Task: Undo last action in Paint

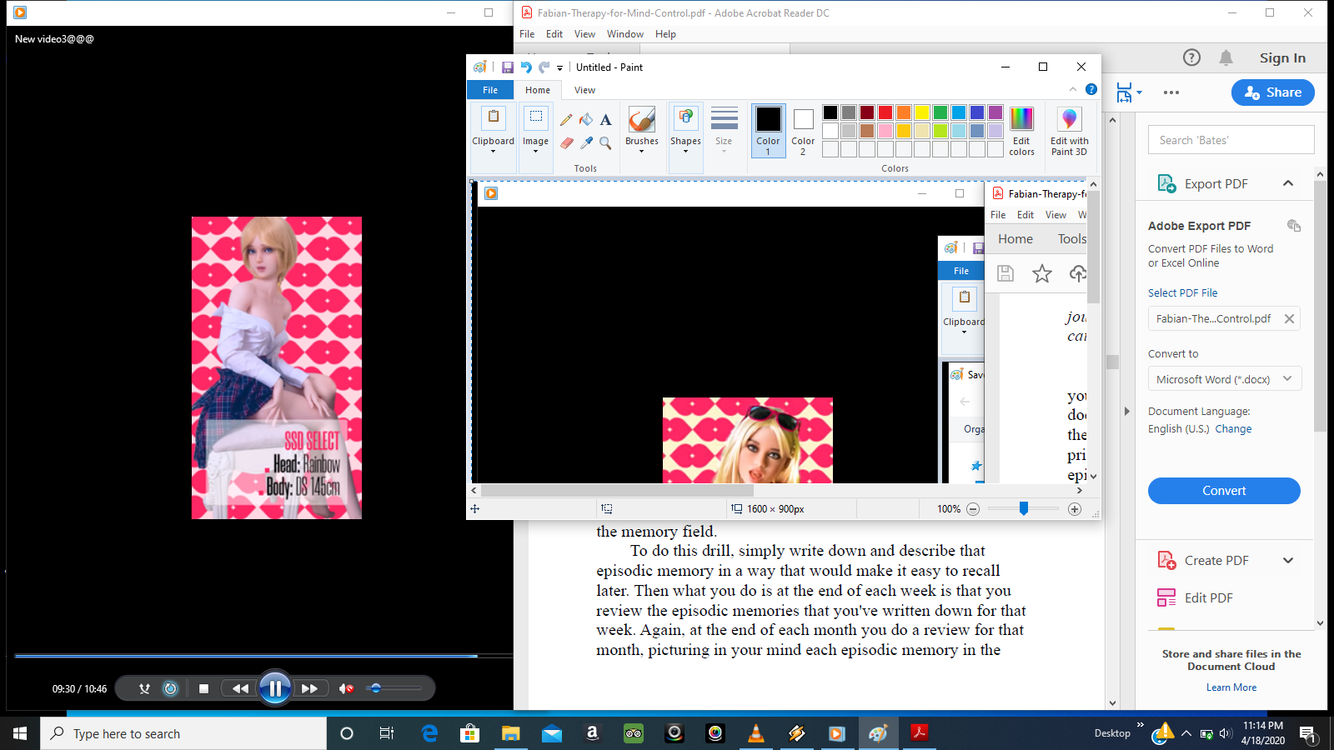Action: click(525, 67)
